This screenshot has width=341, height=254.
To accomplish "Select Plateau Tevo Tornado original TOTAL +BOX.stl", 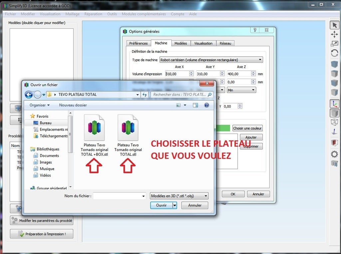I will [94, 135].
